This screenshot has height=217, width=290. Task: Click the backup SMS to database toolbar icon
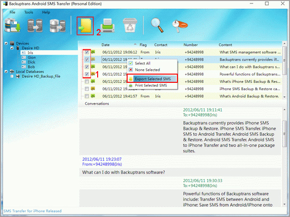point(13,25)
